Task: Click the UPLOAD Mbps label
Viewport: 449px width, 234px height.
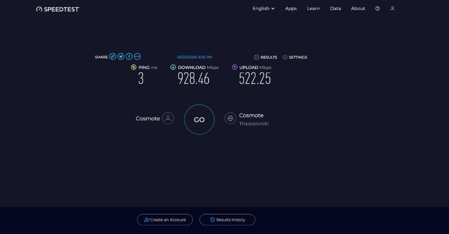Action: [255, 68]
